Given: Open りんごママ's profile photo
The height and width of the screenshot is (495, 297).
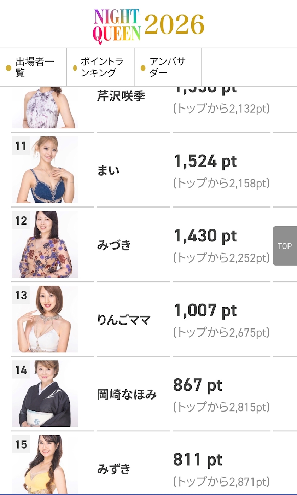Looking at the screenshot, I should click(x=45, y=319).
